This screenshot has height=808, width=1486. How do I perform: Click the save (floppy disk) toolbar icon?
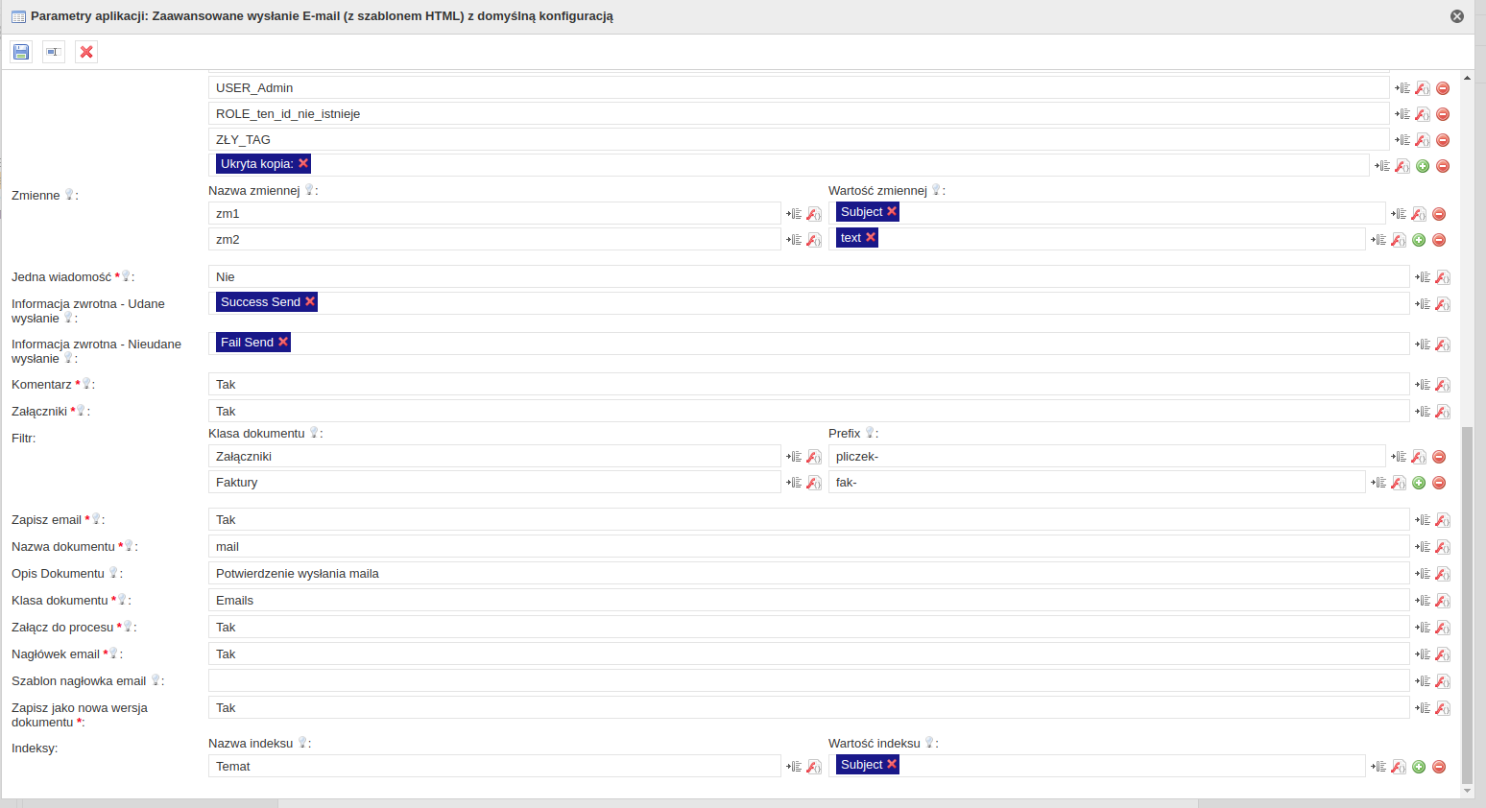tap(21, 52)
